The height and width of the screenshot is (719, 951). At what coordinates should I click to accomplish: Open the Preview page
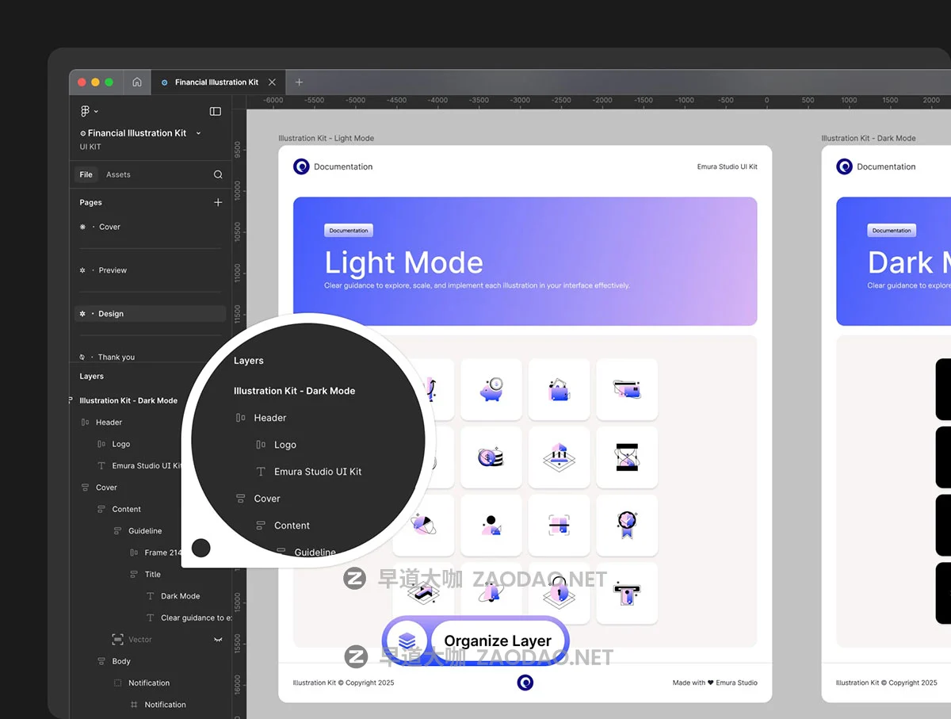(x=113, y=270)
